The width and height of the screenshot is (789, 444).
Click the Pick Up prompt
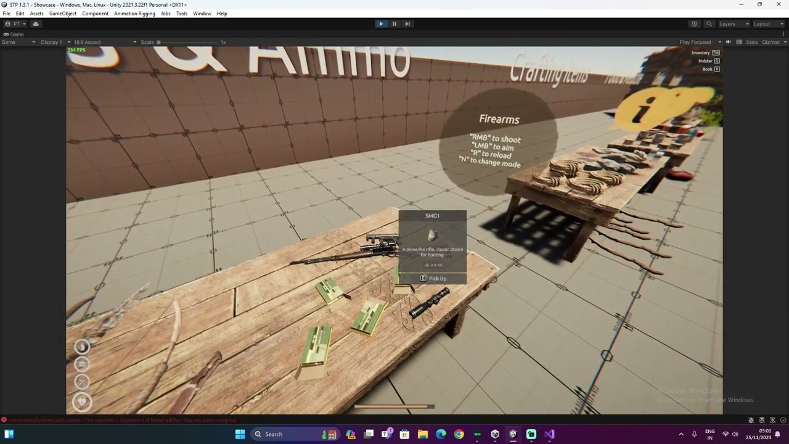pos(433,279)
